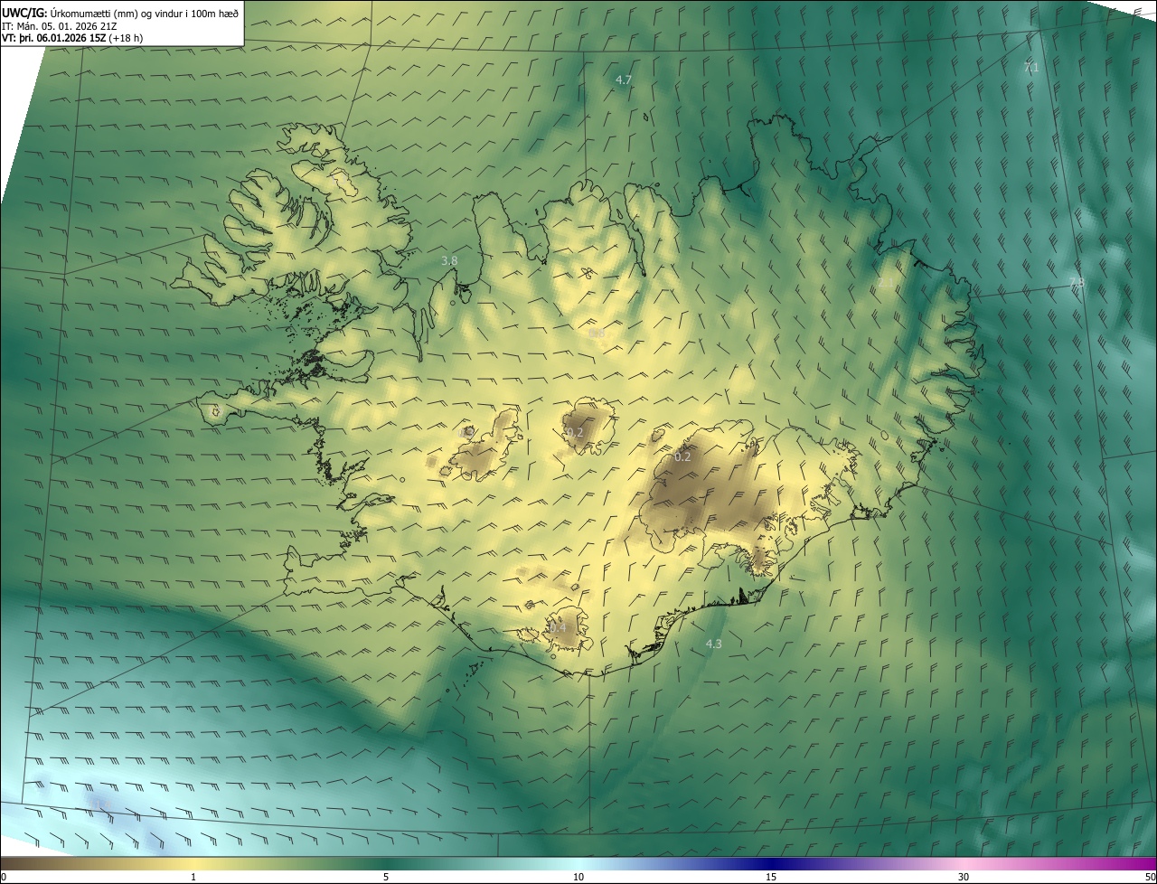Click the 7.8 value label off the east coast
This screenshot has height=884, width=1157.
1077,284
